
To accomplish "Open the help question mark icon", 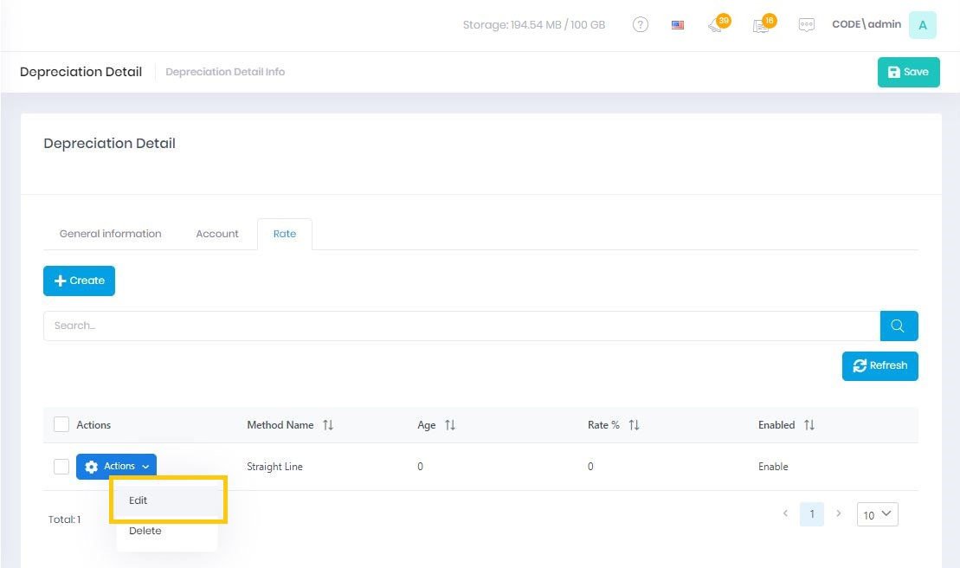I will 640,25.
